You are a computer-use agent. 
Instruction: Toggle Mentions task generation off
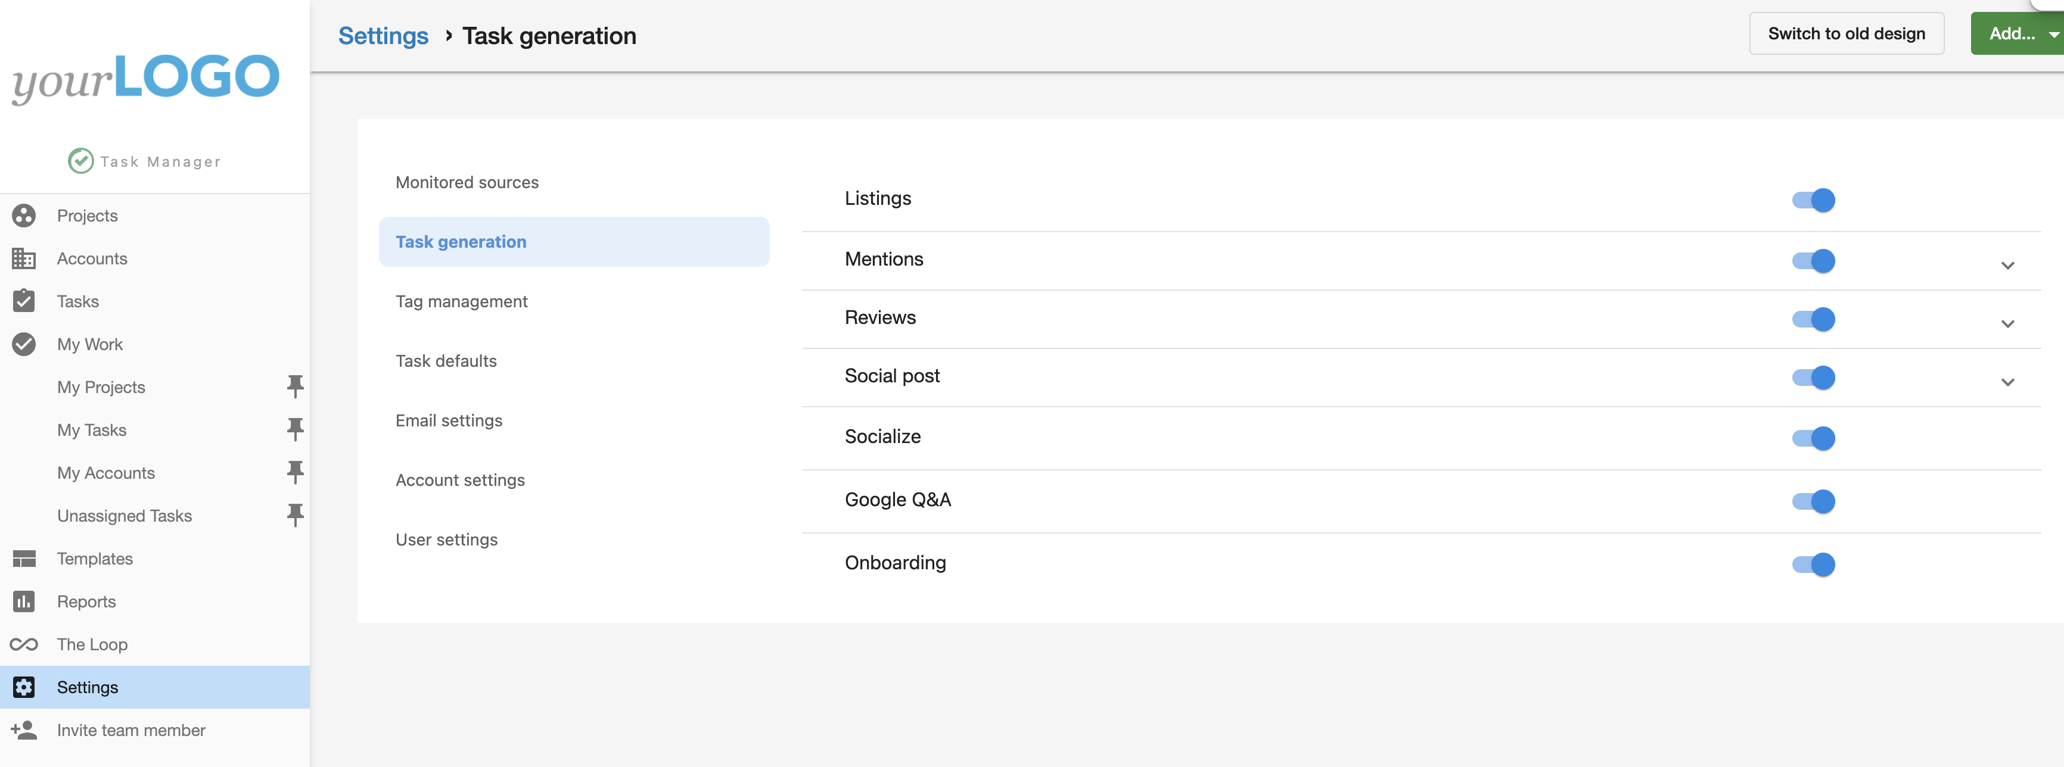click(1814, 260)
